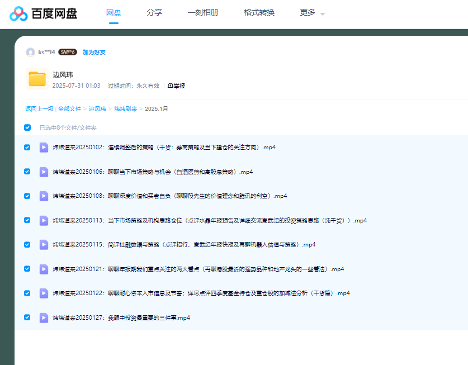Click video icon for 炜炜道来20250102 file
This screenshot has width=468, height=365.
point(44,148)
